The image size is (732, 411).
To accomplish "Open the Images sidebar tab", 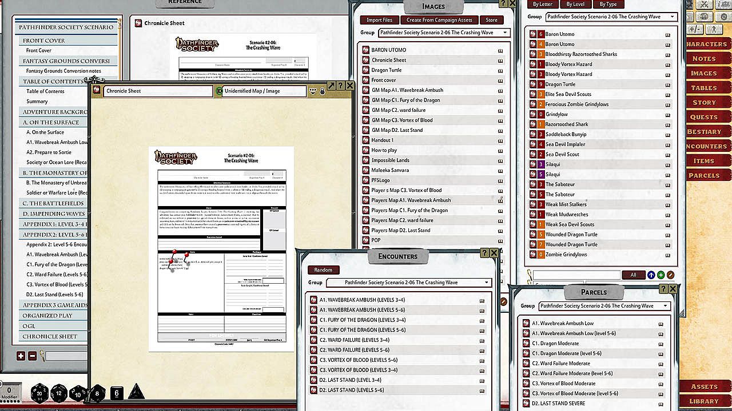I will (704, 73).
